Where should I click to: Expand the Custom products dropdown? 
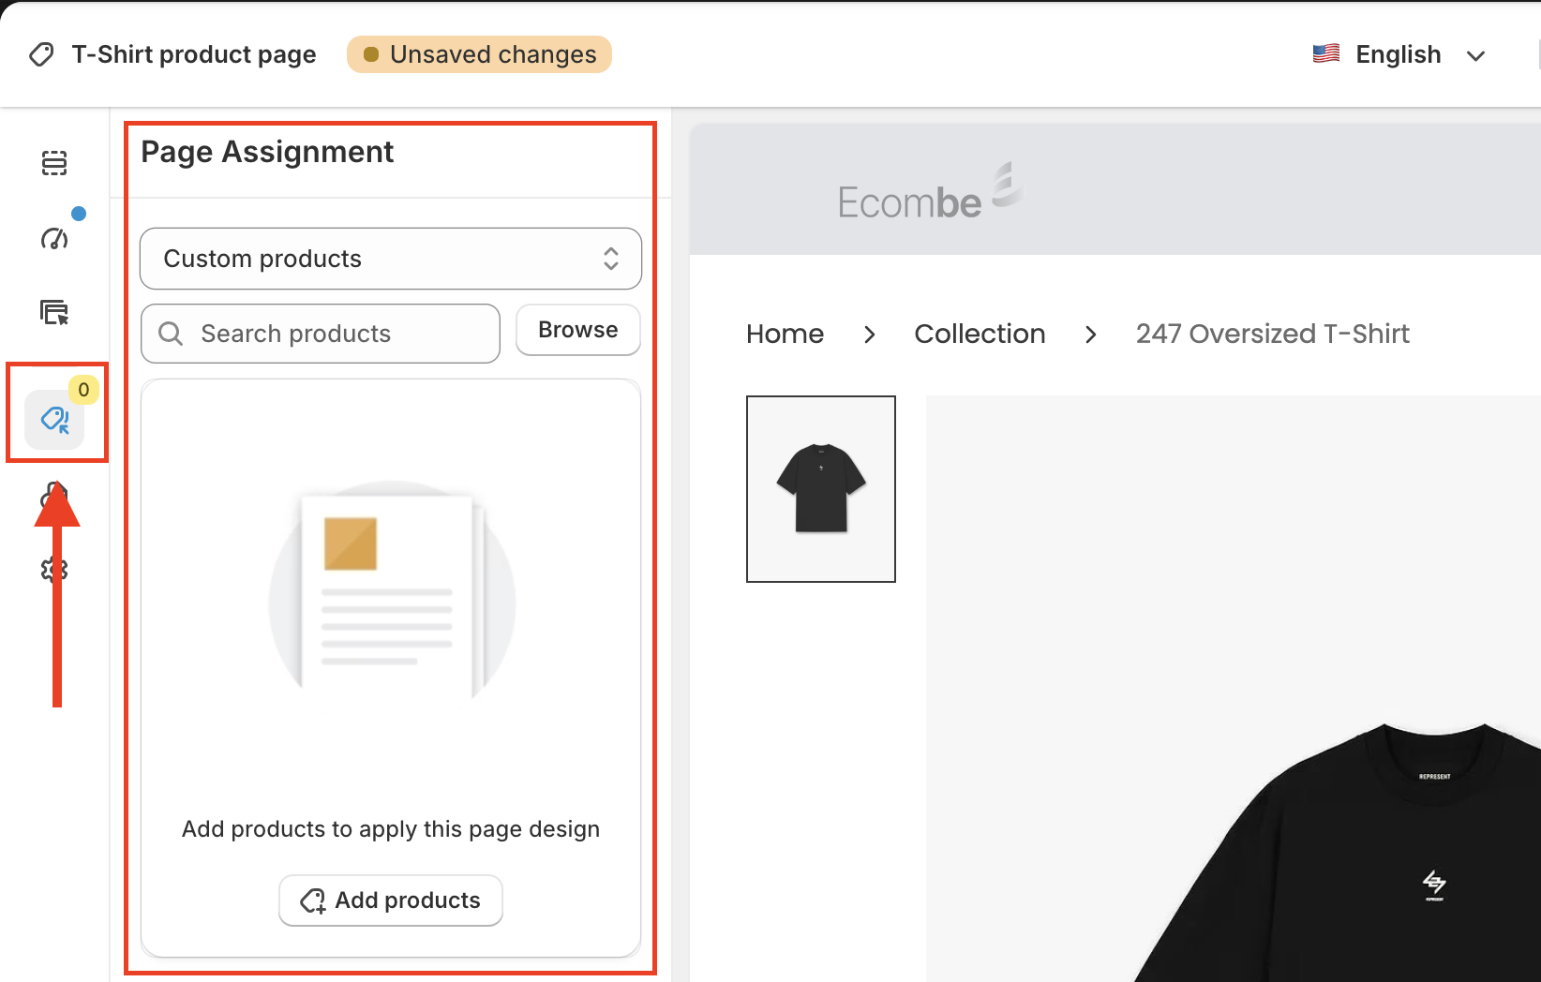(x=390, y=259)
